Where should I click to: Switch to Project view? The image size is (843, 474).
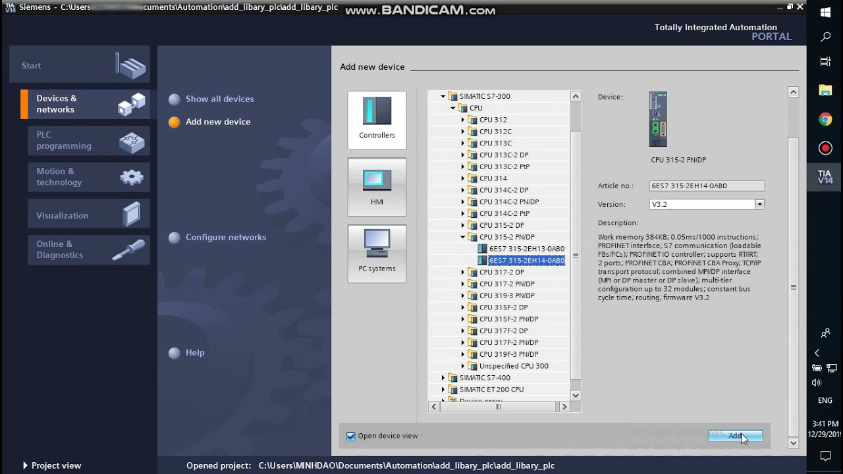point(52,465)
